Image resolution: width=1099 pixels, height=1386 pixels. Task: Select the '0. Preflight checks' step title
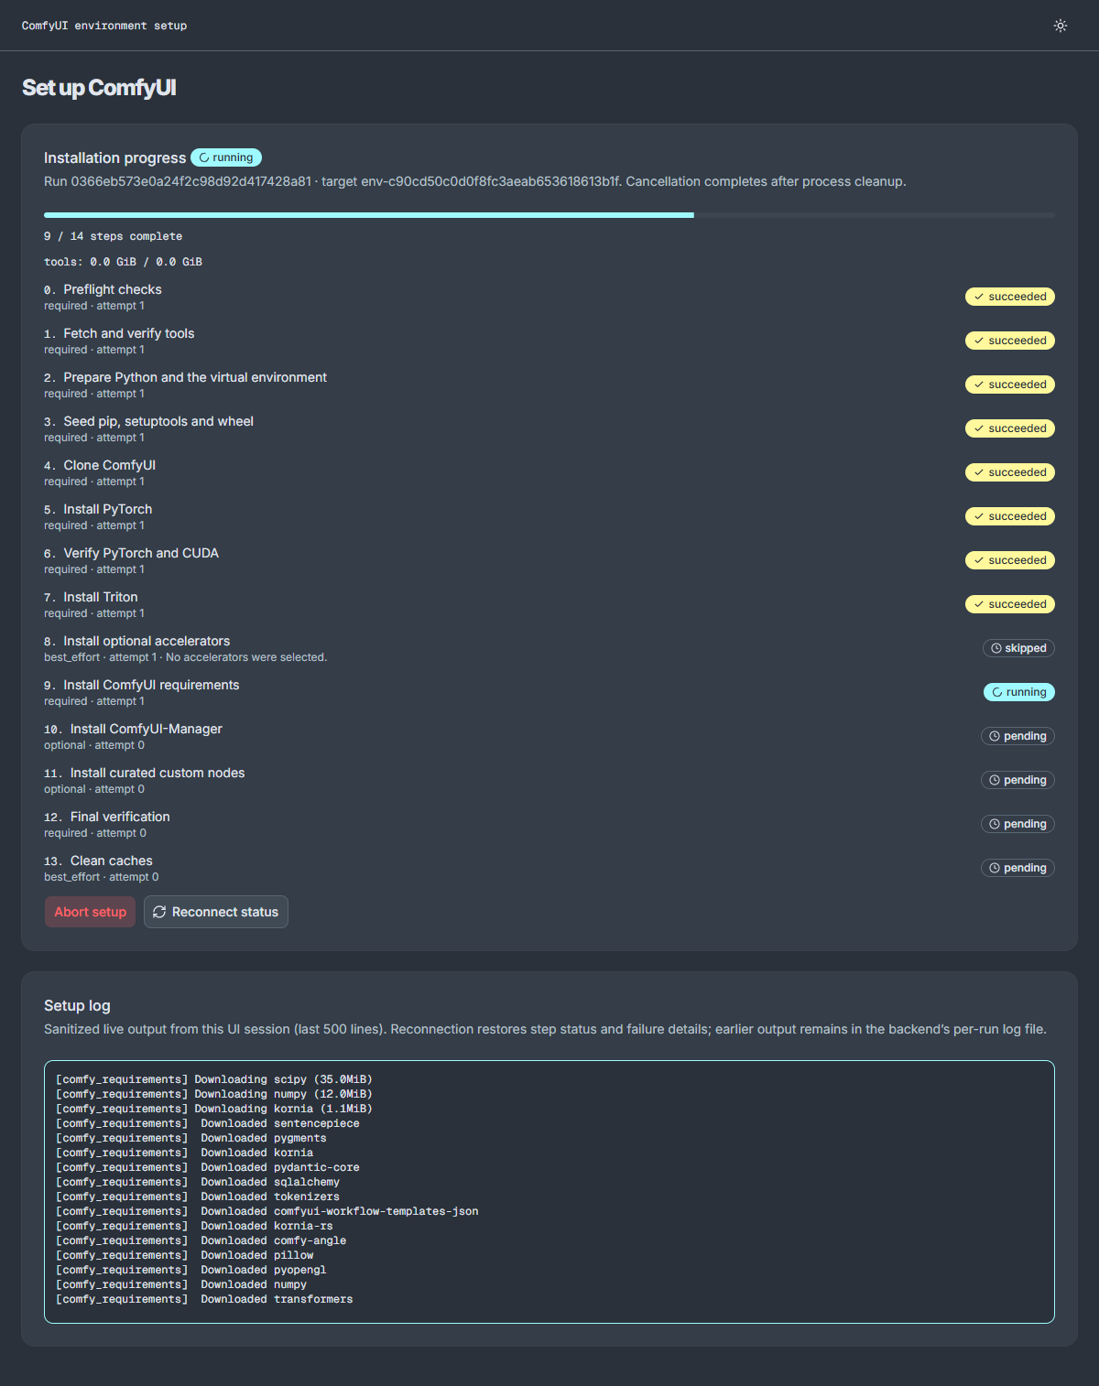(103, 289)
